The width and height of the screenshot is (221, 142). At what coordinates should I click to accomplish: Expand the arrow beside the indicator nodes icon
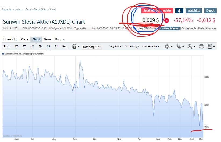point(183,47)
